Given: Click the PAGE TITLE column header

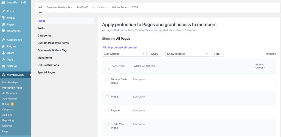Looking at the screenshot, I should tap(118, 66).
